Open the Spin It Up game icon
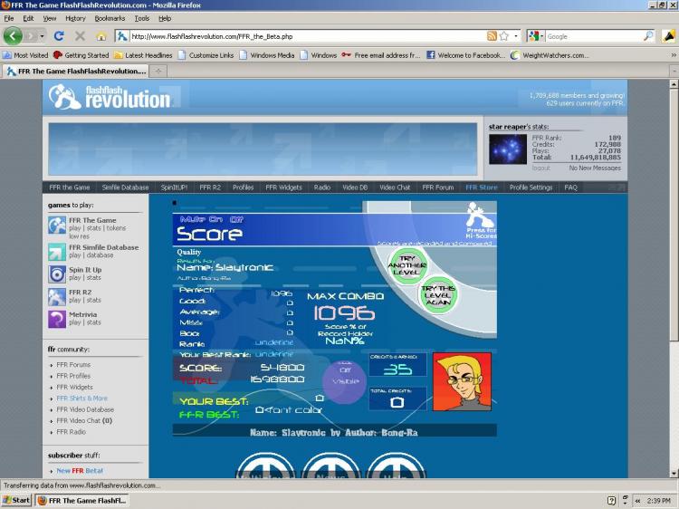 [x=57, y=274]
